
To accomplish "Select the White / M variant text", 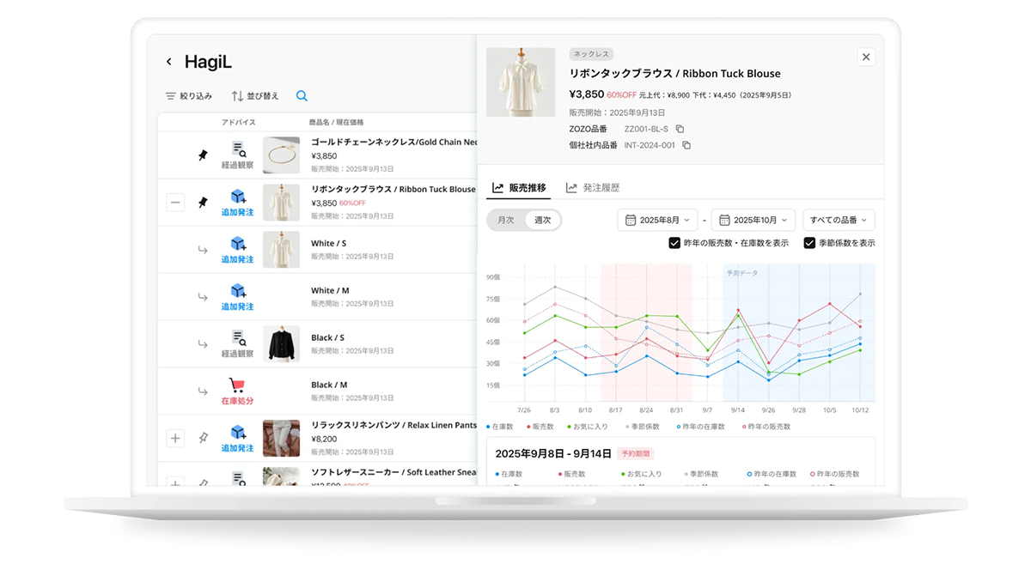I will pos(330,291).
